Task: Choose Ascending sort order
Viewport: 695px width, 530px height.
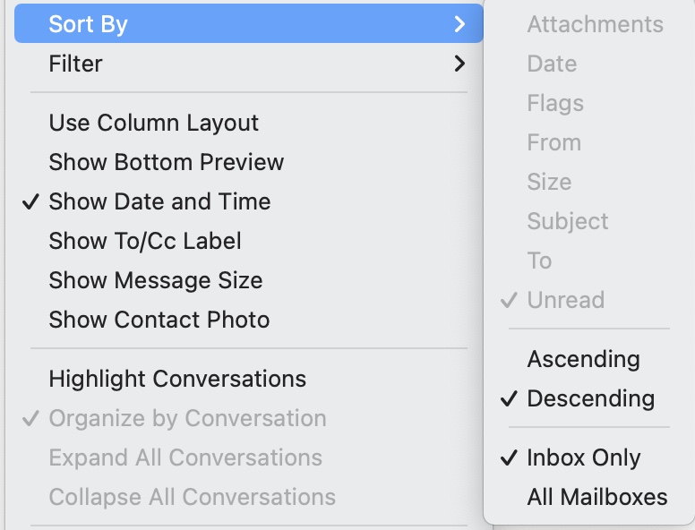Action: (583, 359)
